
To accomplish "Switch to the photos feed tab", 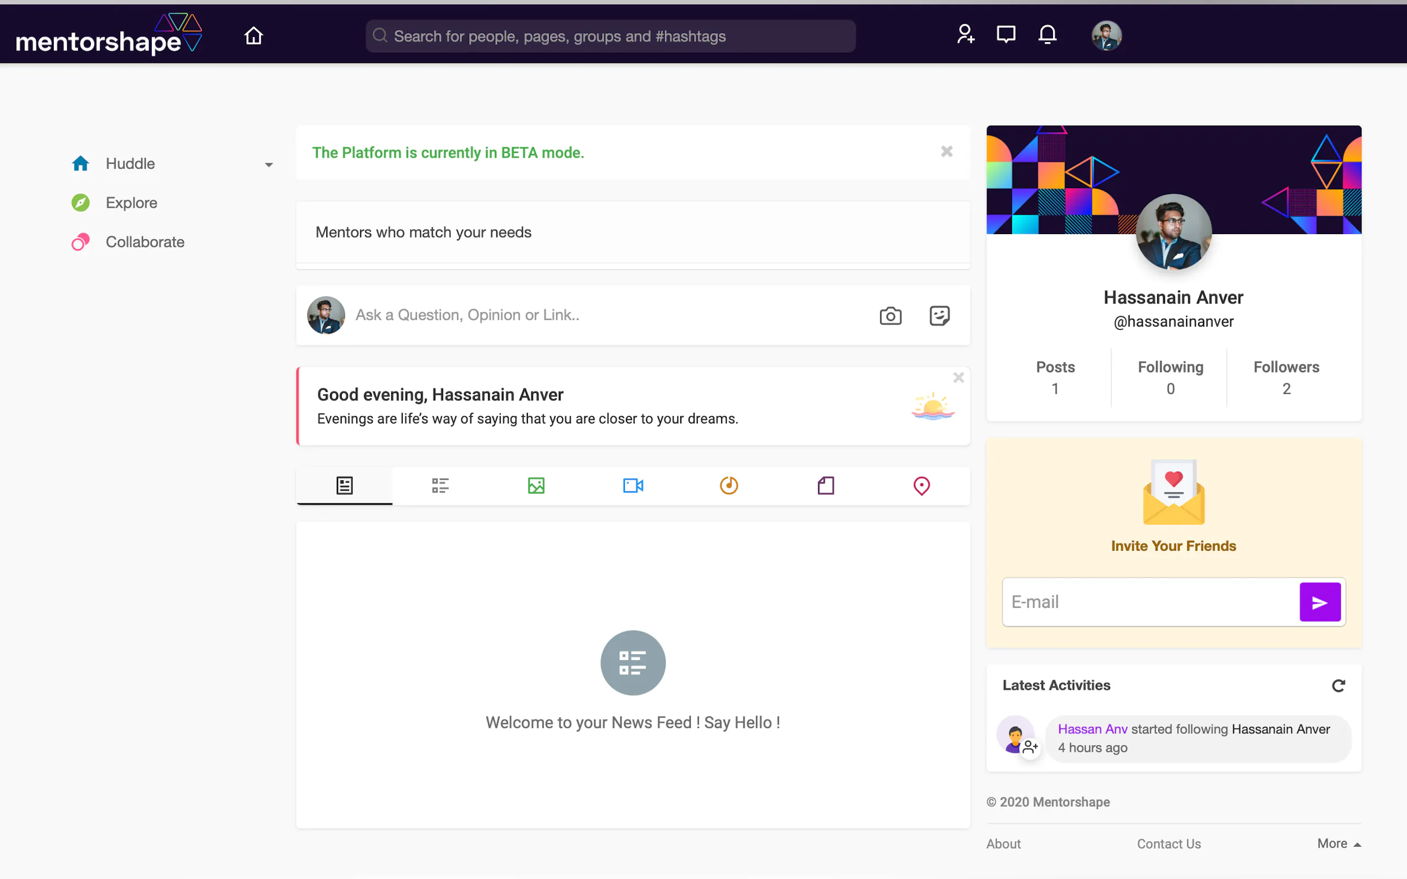I will click(536, 485).
